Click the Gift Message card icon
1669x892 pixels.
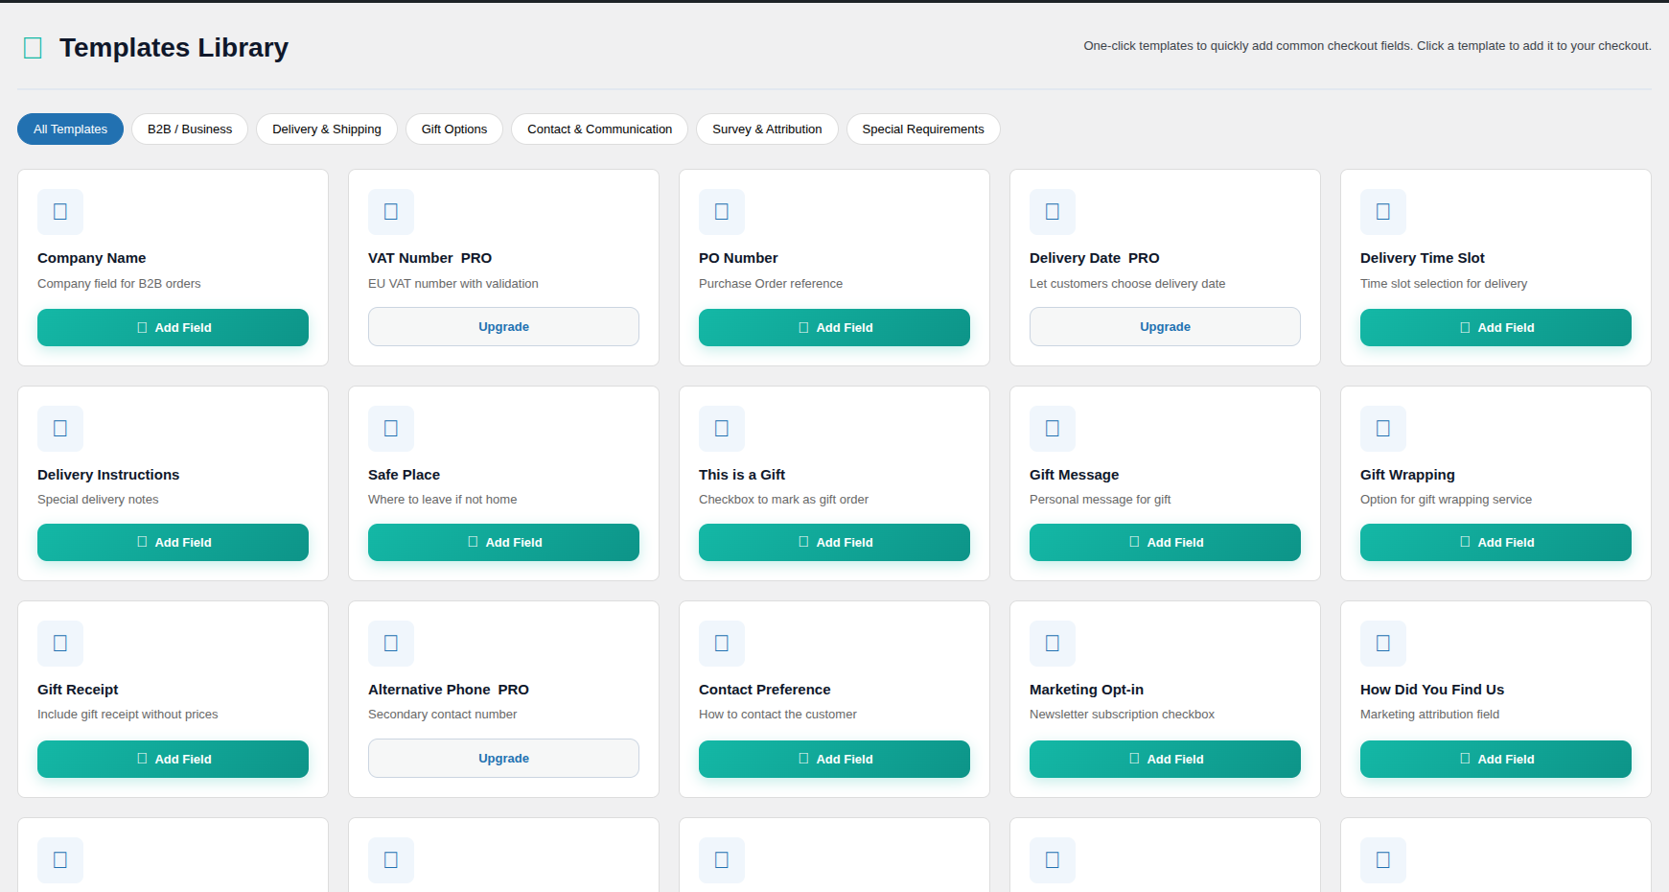click(x=1053, y=429)
